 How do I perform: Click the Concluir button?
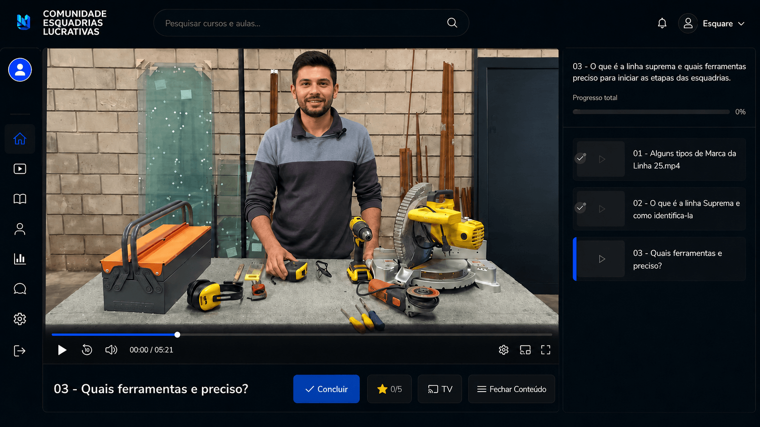coord(326,389)
